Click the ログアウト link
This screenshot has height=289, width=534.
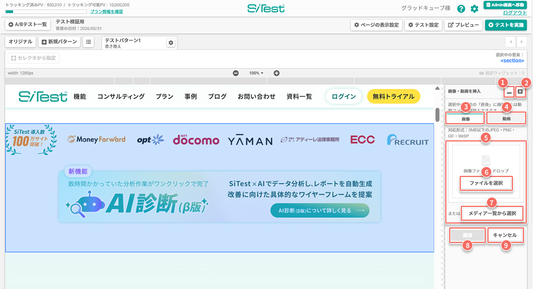click(x=515, y=13)
